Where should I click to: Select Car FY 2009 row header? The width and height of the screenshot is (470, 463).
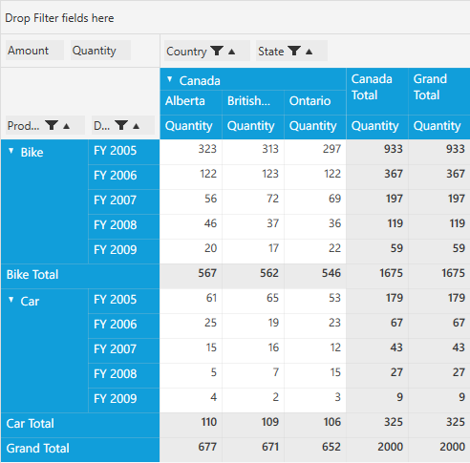coord(123,400)
